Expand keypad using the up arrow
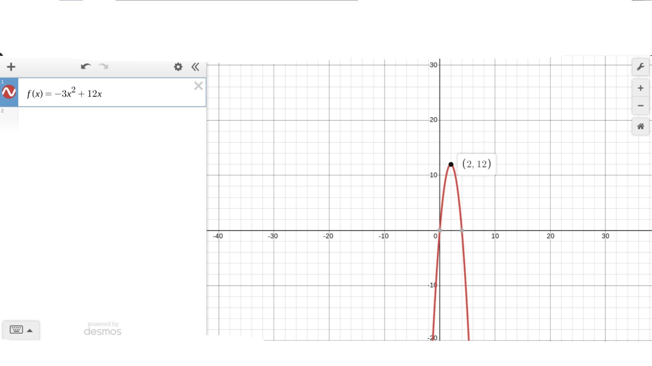 click(30, 330)
